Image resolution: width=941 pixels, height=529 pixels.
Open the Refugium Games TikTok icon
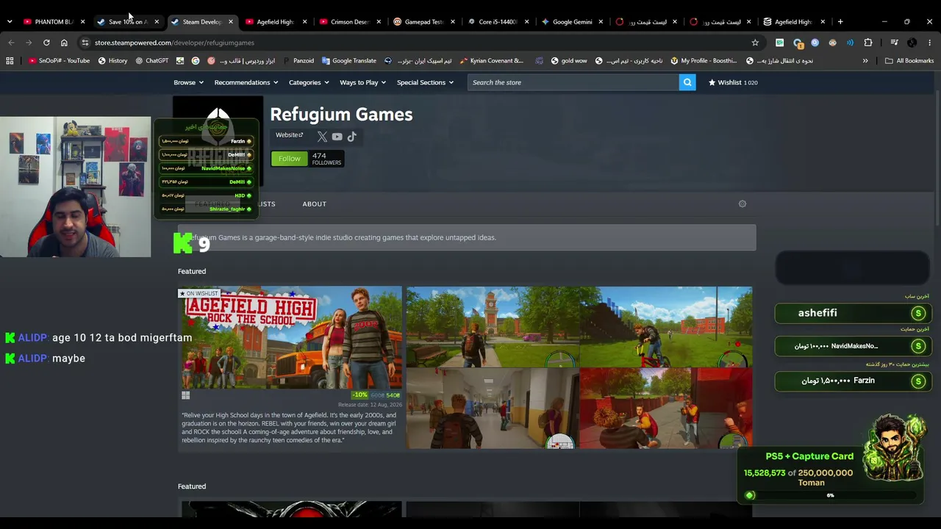pyautogui.click(x=351, y=137)
